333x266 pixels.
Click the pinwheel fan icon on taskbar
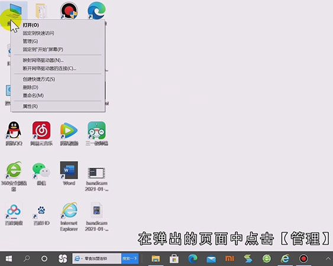[x=63, y=258]
